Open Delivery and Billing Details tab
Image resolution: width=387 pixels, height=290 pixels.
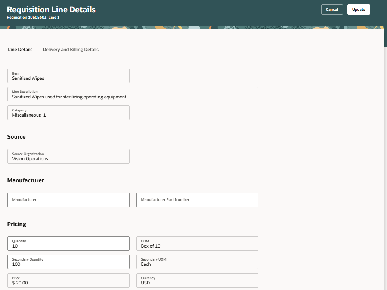71,50
